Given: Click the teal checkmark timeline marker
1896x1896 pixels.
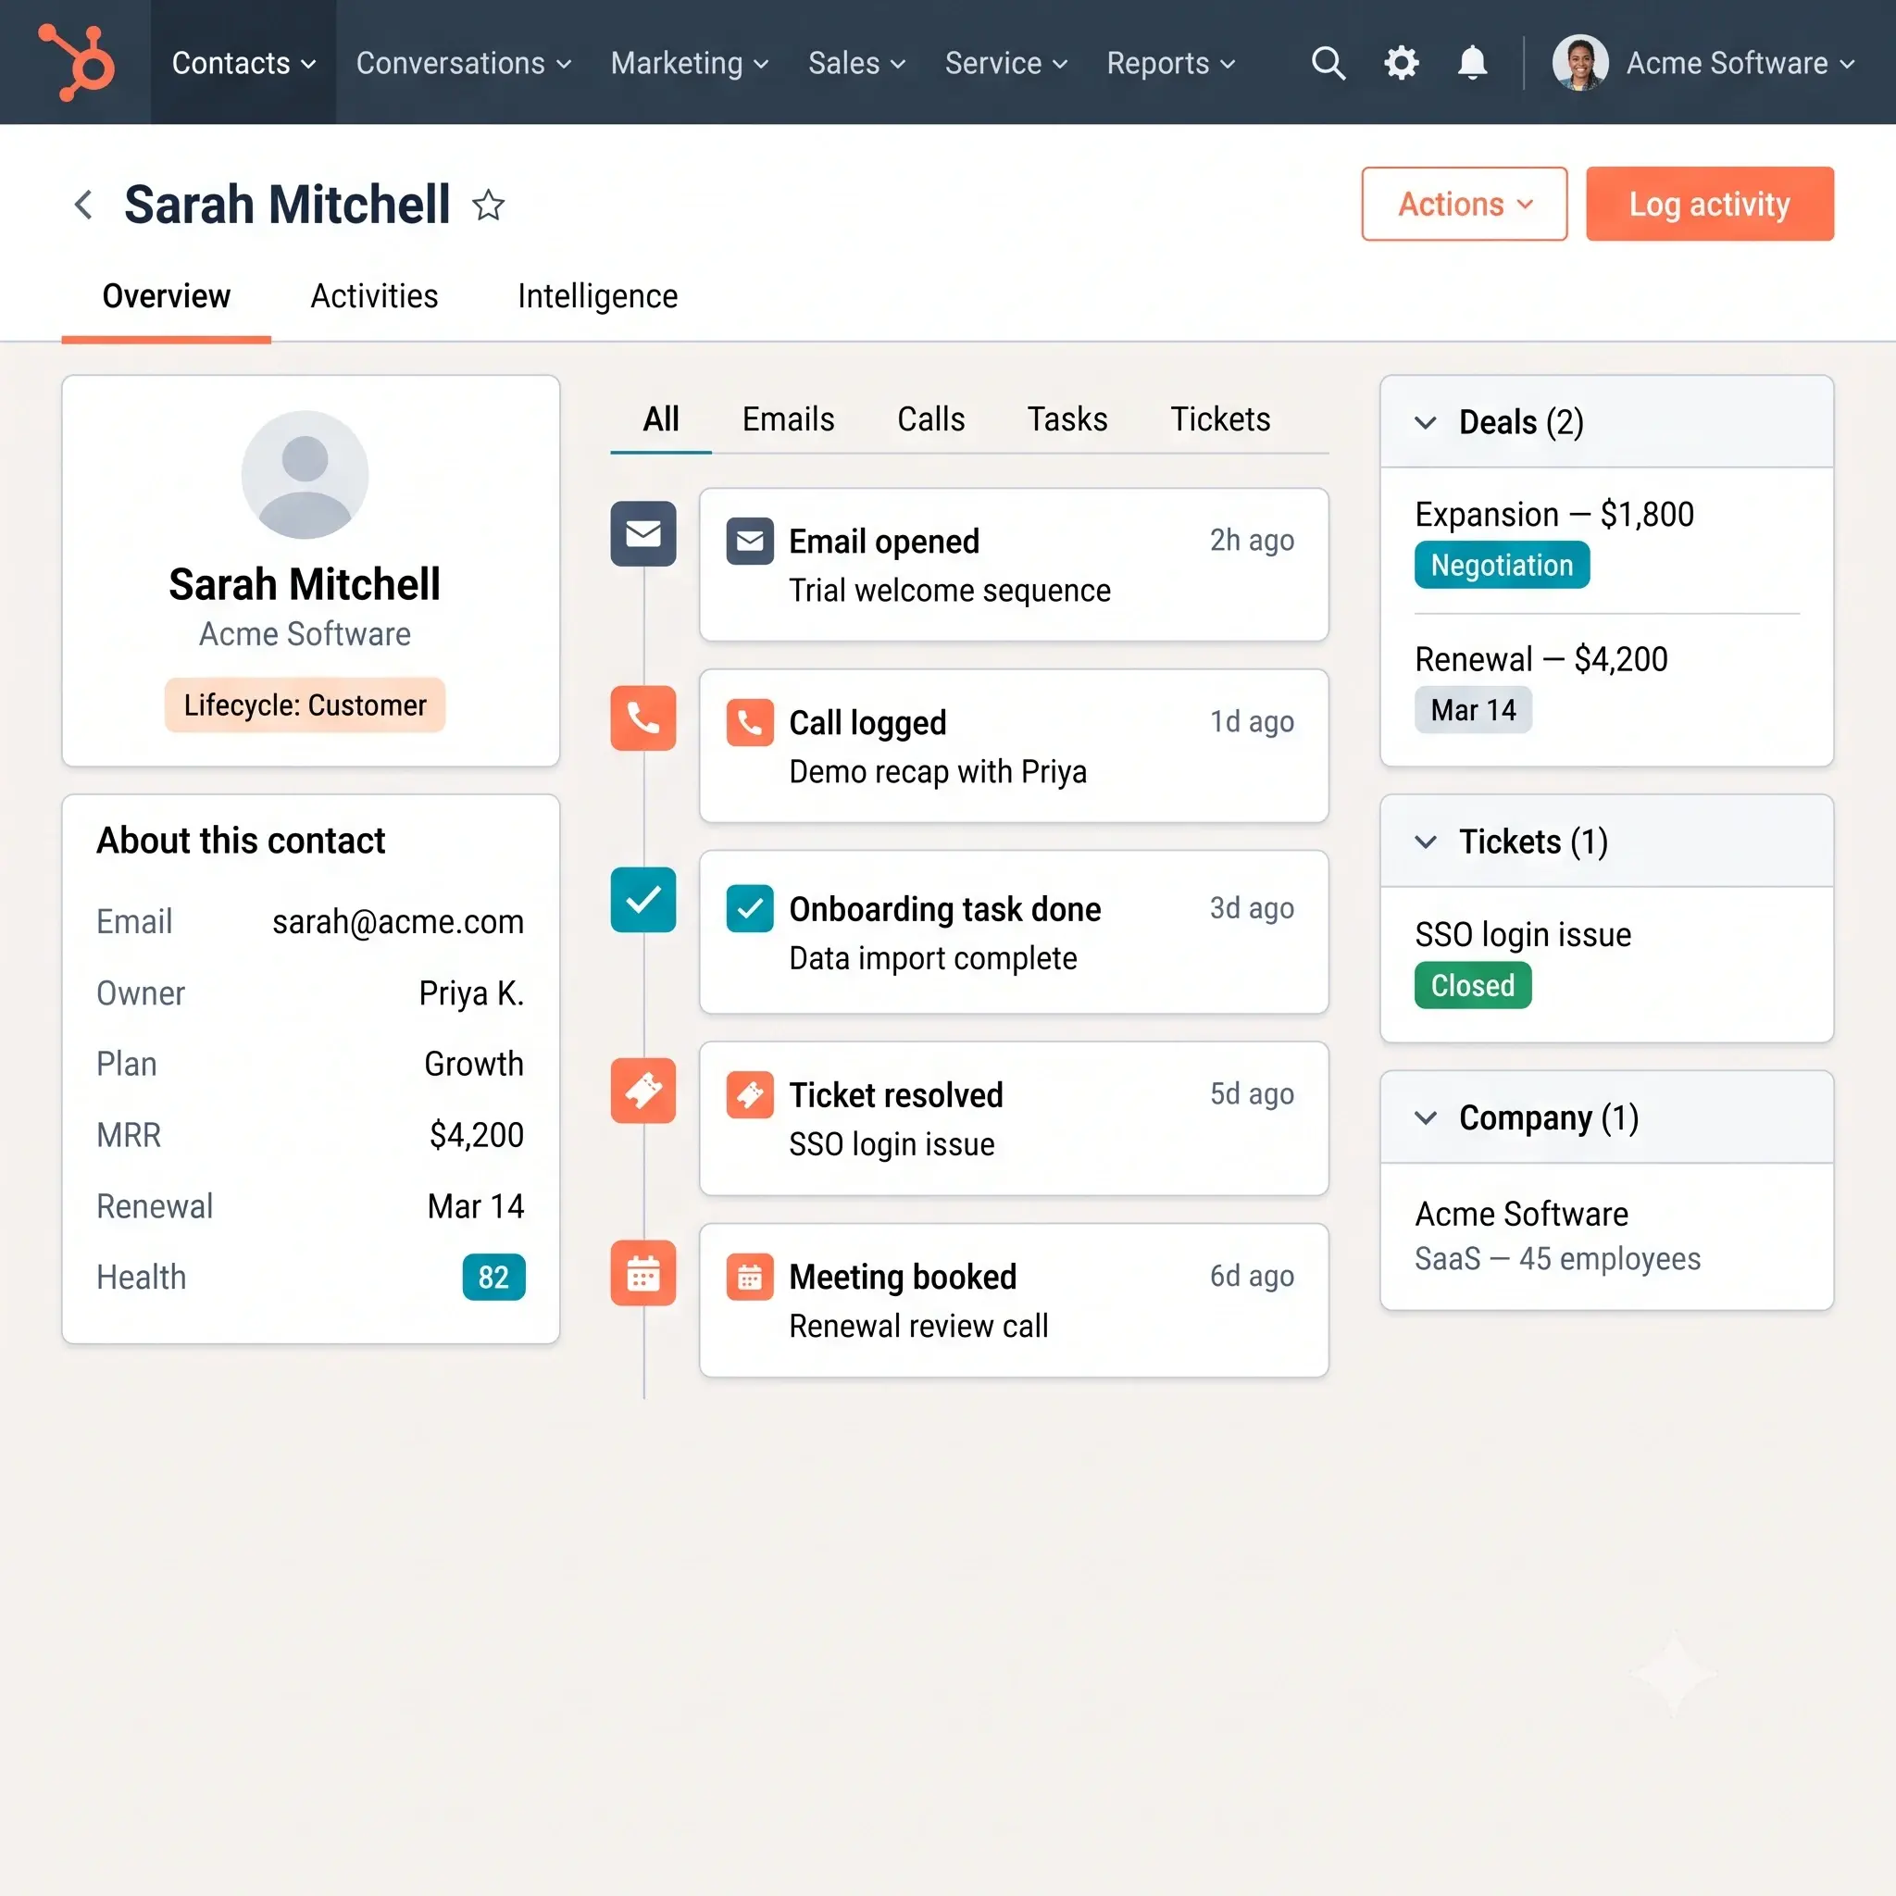Looking at the screenshot, I should tap(642, 899).
